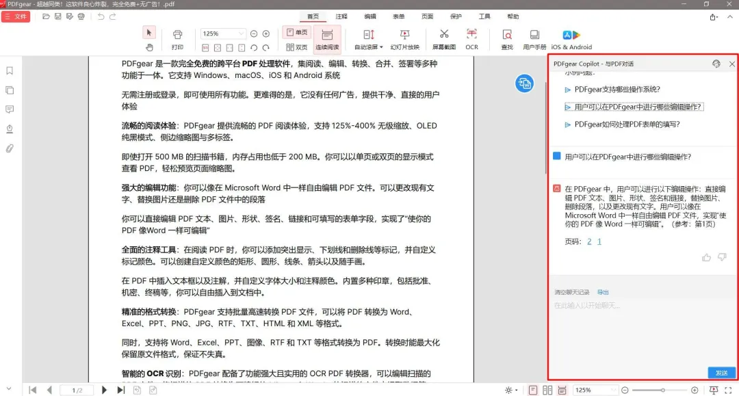Viewport: 739px width, 396px height.
Task: Go to the previous page
Action: pos(49,390)
